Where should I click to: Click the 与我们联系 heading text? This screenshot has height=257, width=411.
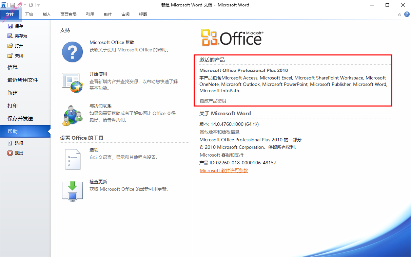[x=100, y=106]
